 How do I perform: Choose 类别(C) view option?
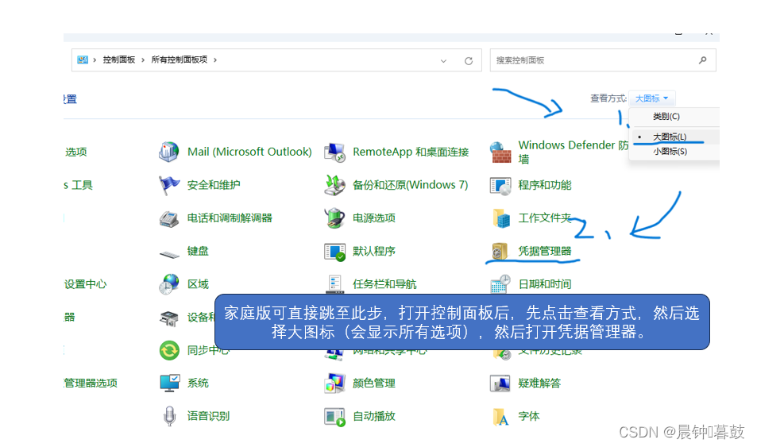tap(666, 117)
